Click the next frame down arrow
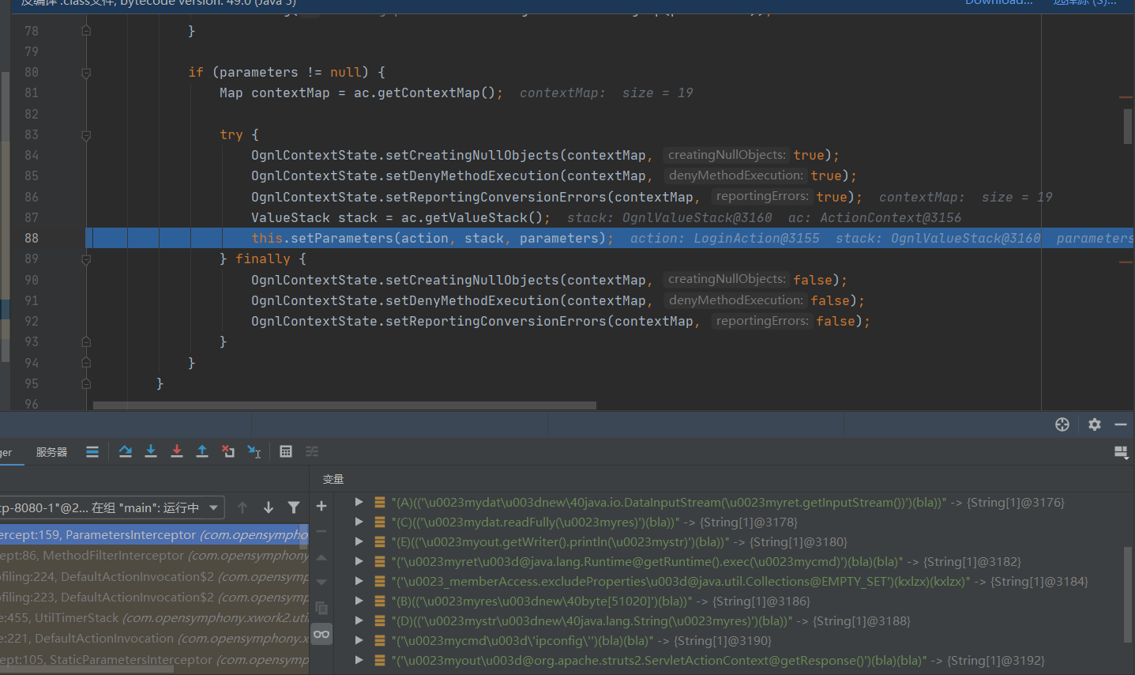This screenshot has width=1135, height=675. tap(269, 507)
